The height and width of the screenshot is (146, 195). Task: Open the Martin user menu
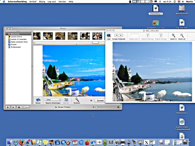(189, 2)
